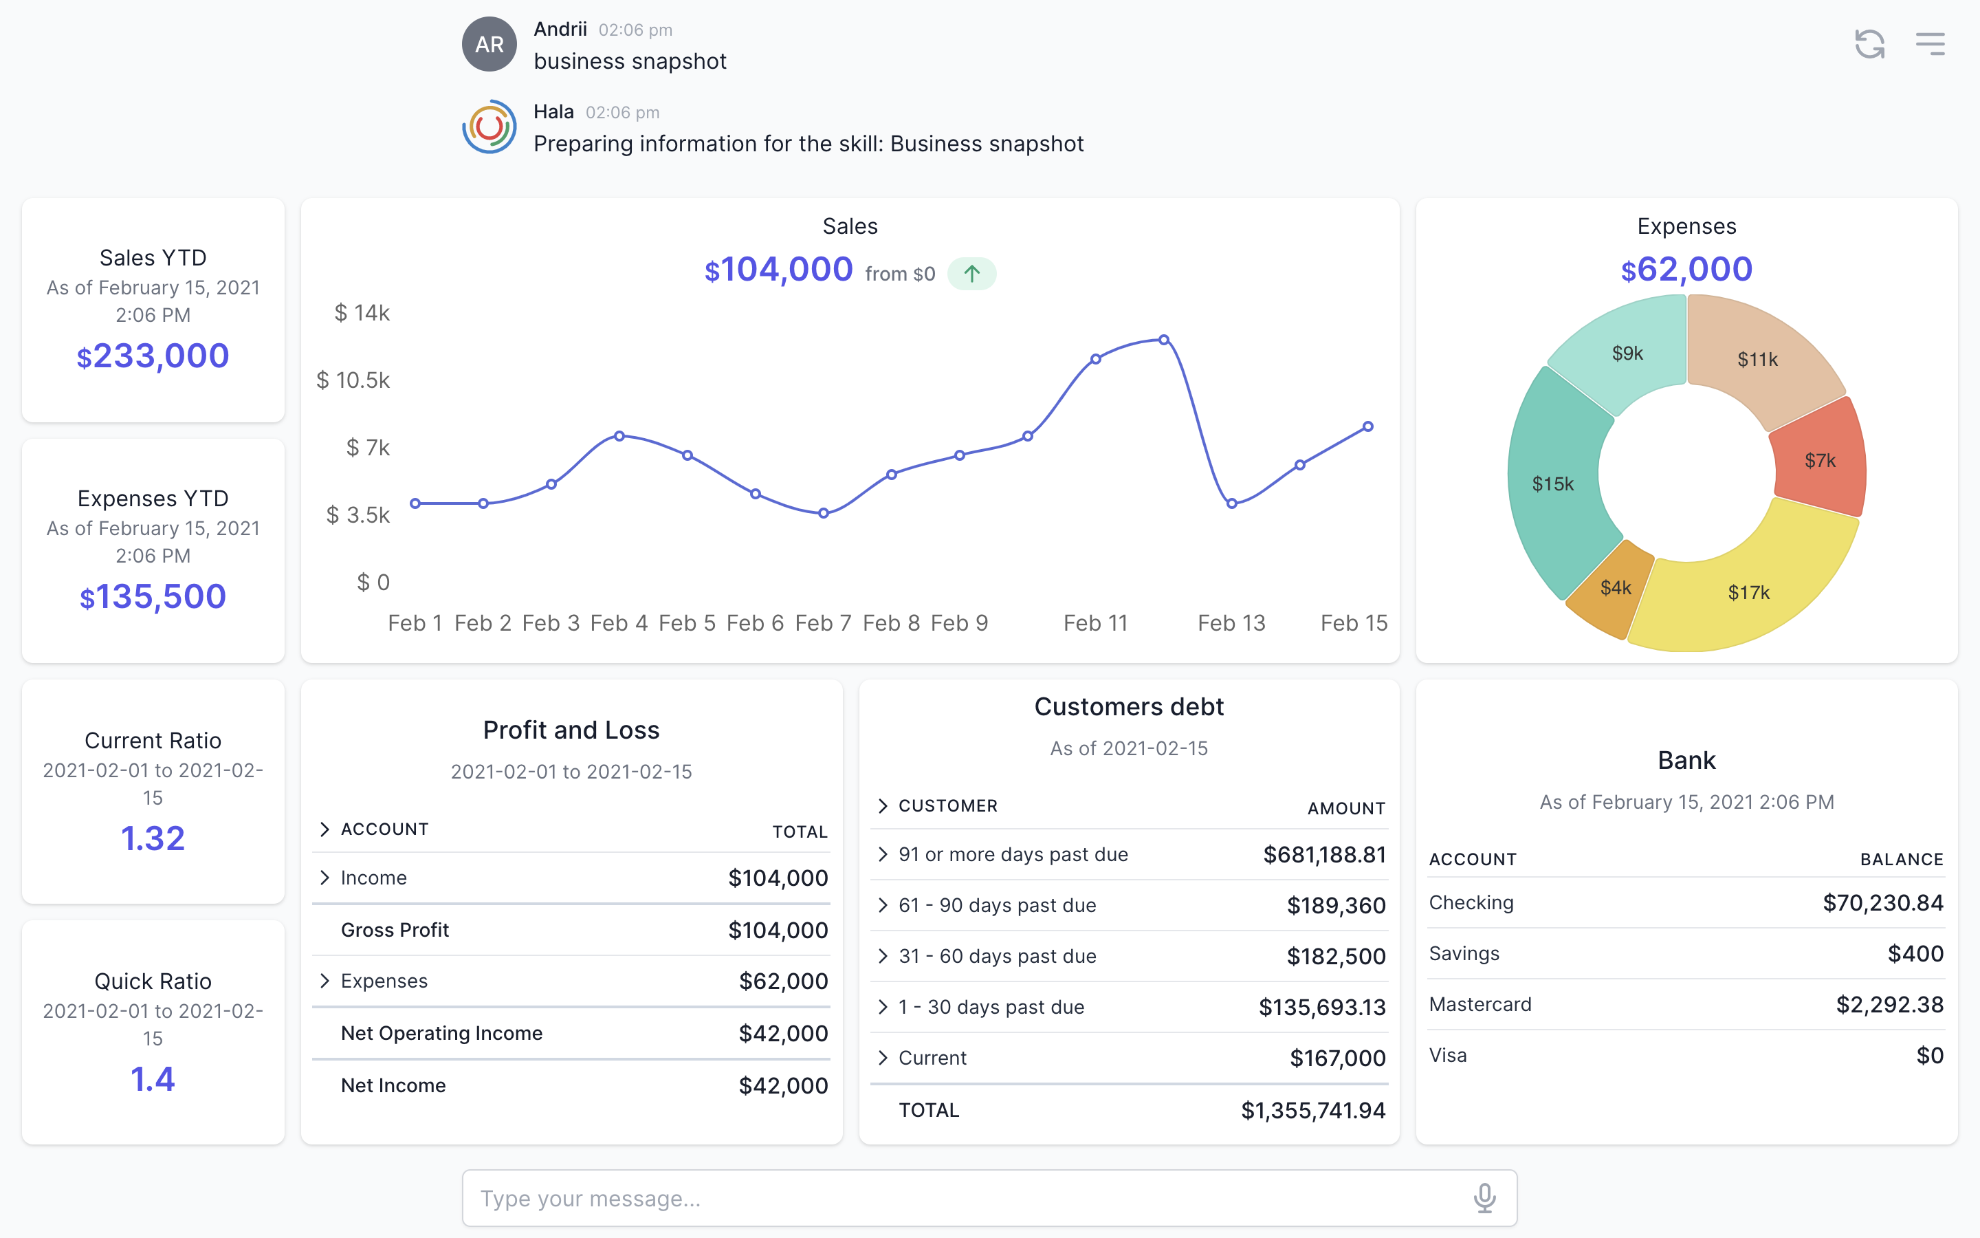This screenshot has width=1980, height=1238.
Task: Click the $167,000 Current amount
Action: pos(1338,1058)
